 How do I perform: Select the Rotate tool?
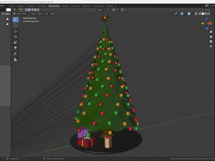tap(16, 37)
